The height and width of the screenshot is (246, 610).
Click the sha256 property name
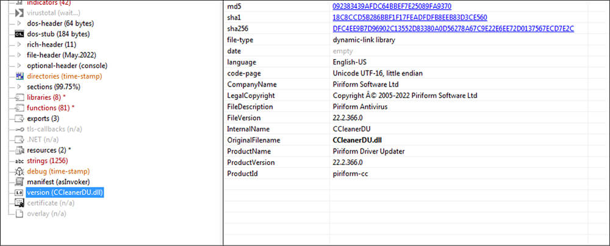238,29
